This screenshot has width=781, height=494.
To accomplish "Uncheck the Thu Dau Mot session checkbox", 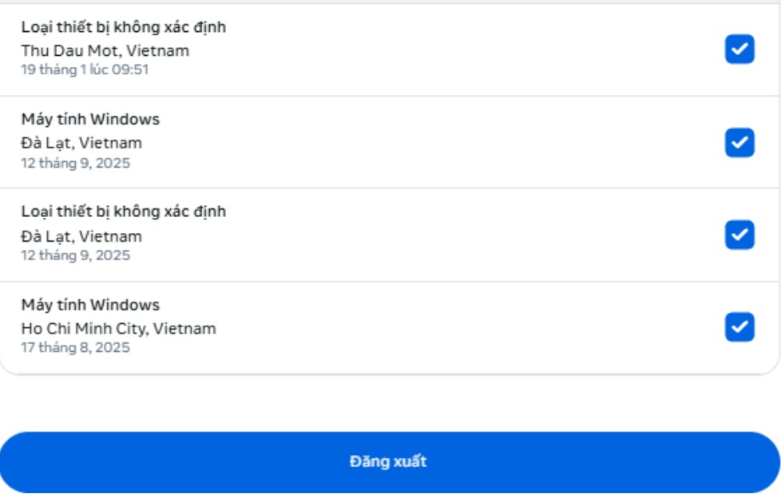I will [739, 49].
